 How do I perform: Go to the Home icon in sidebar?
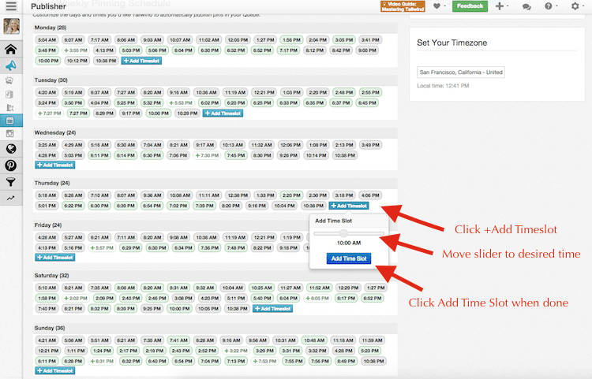(x=11, y=50)
